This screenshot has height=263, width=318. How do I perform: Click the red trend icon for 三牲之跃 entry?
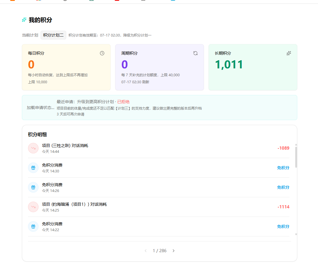[x=33, y=148]
